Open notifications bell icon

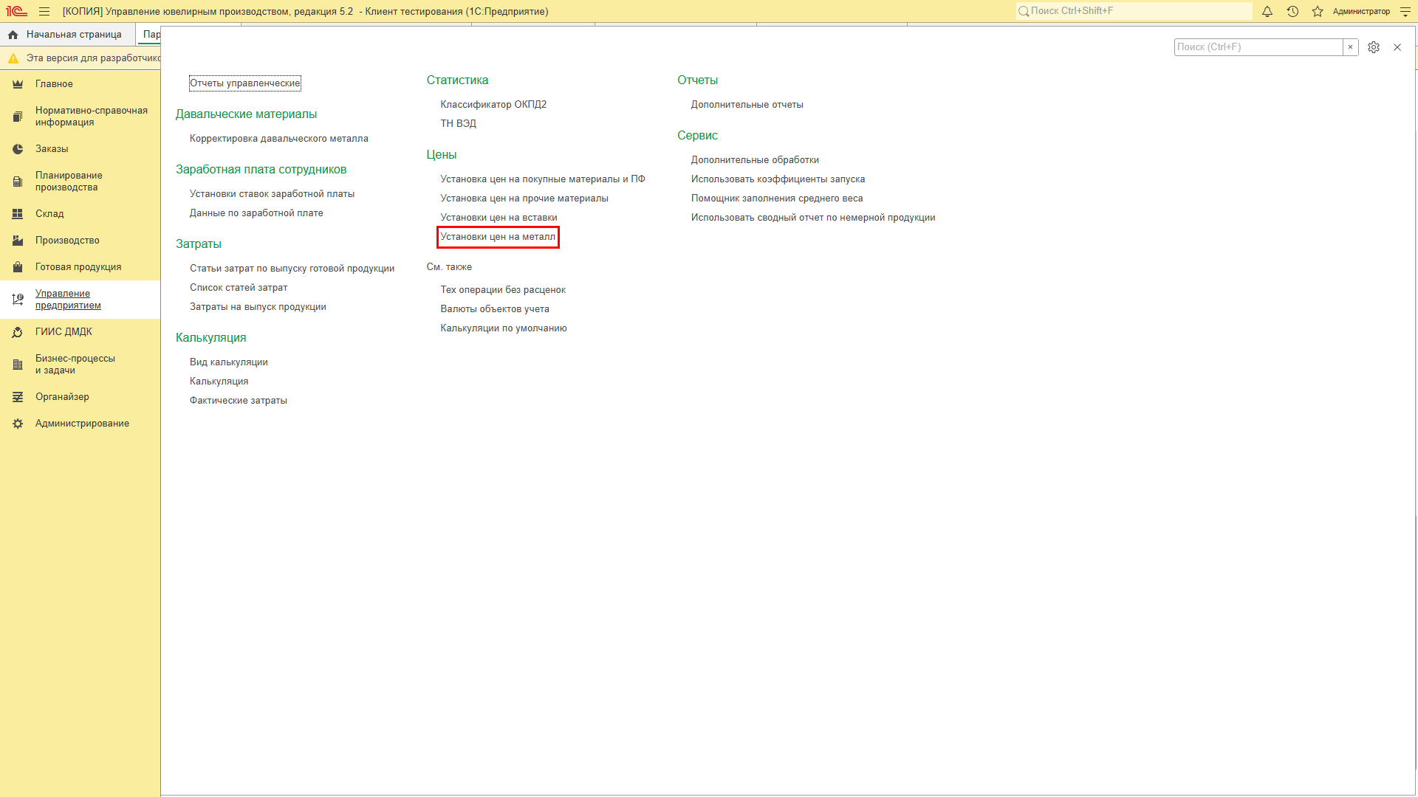coord(1267,11)
